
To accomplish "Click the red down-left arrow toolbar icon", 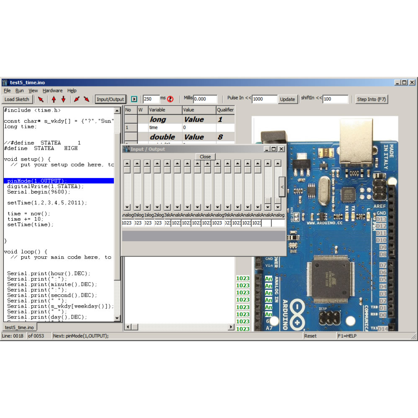I will pyautogui.click(x=77, y=99).
